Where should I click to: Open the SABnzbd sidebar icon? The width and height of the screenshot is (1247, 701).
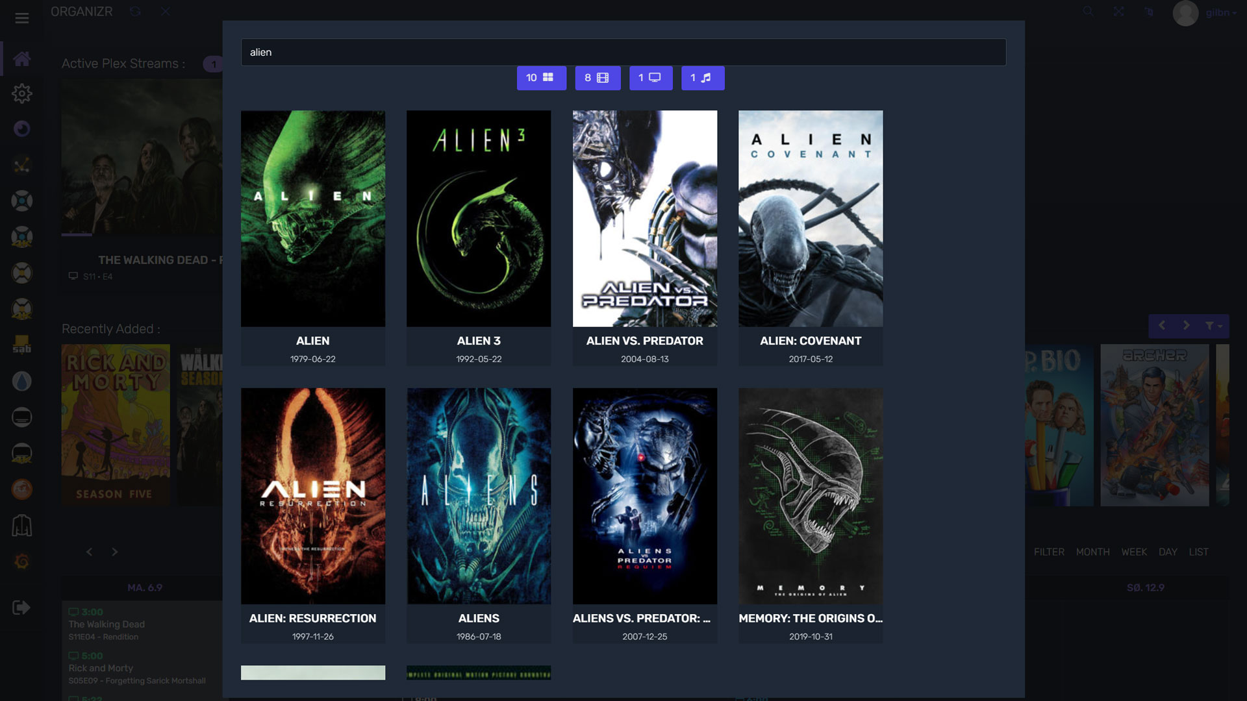click(x=21, y=345)
